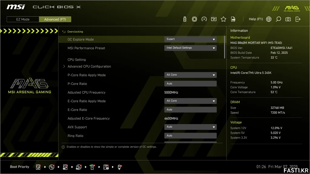This screenshot has height=174, width=310.
Task: Select the network boot device icon
Action: [x=119, y=167]
